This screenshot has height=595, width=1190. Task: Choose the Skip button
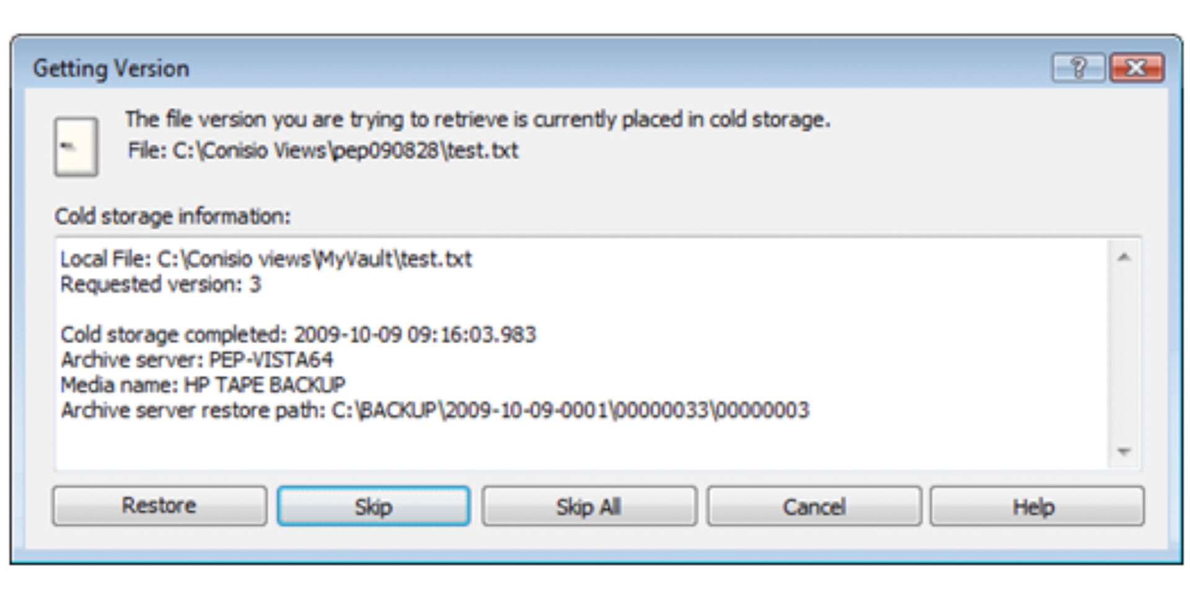[373, 506]
